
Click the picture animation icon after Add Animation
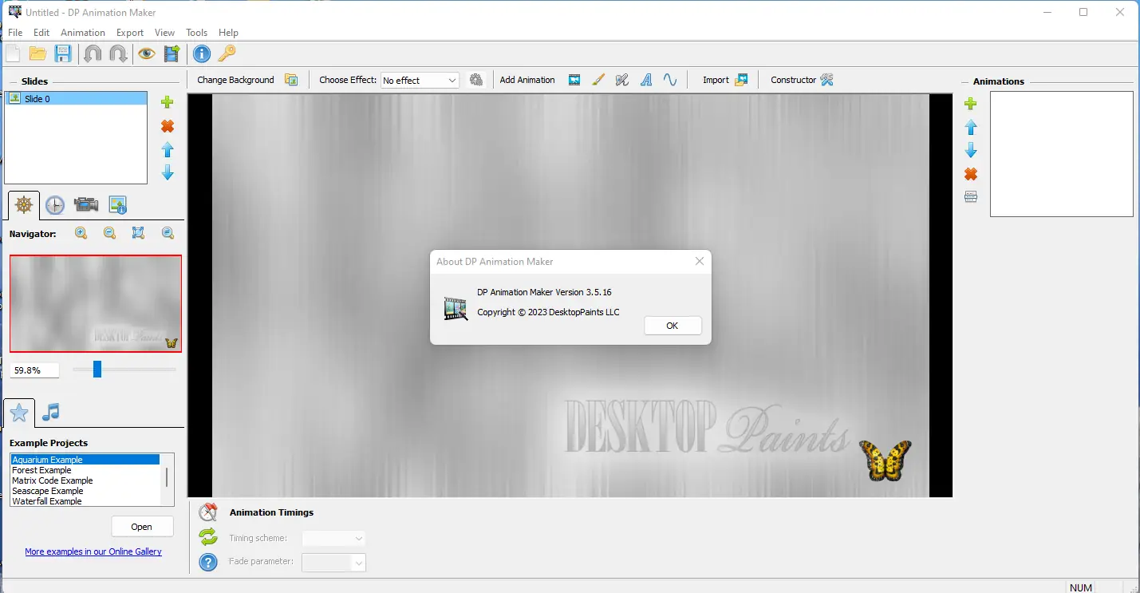(x=574, y=80)
